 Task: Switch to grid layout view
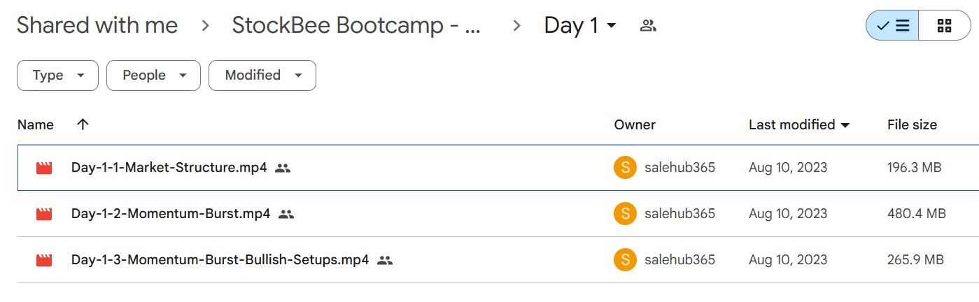pos(944,26)
